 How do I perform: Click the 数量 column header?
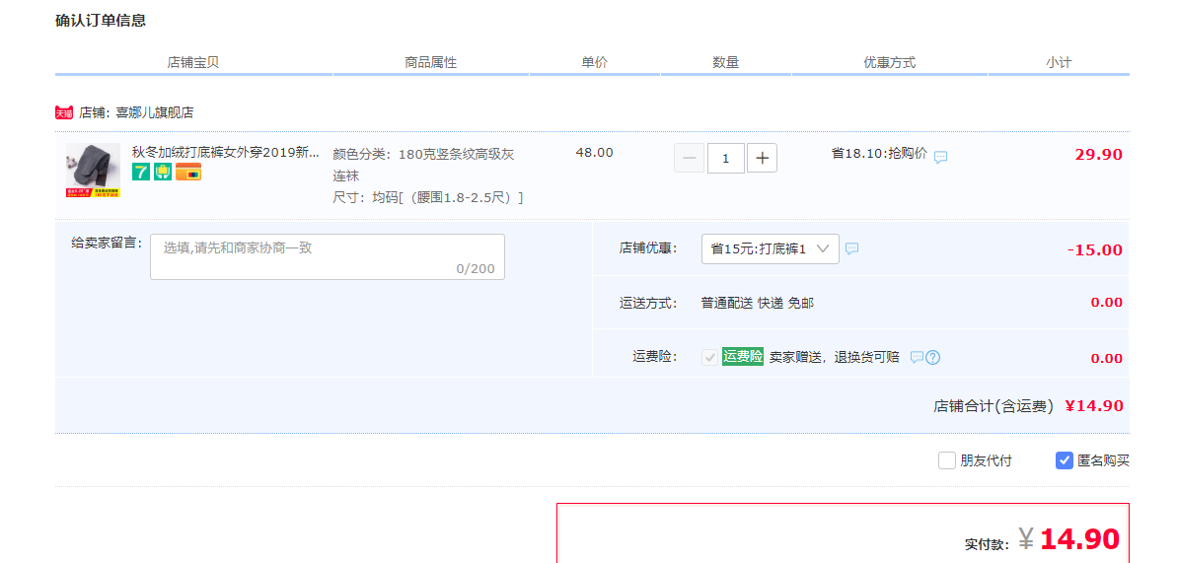[x=726, y=62]
